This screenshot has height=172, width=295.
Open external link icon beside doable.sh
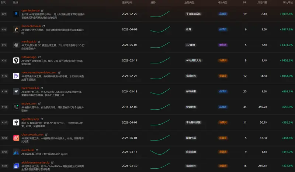pyautogui.click(x=37, y=150)
